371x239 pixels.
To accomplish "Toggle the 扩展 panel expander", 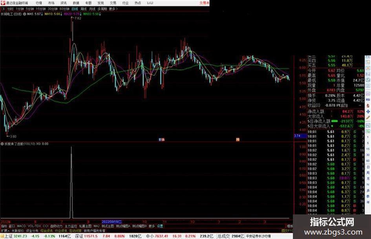I will [x=5, y=230].
